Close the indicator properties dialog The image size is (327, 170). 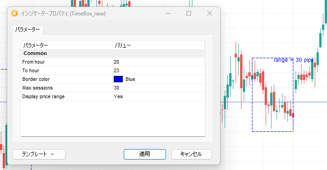pos(210,13)
